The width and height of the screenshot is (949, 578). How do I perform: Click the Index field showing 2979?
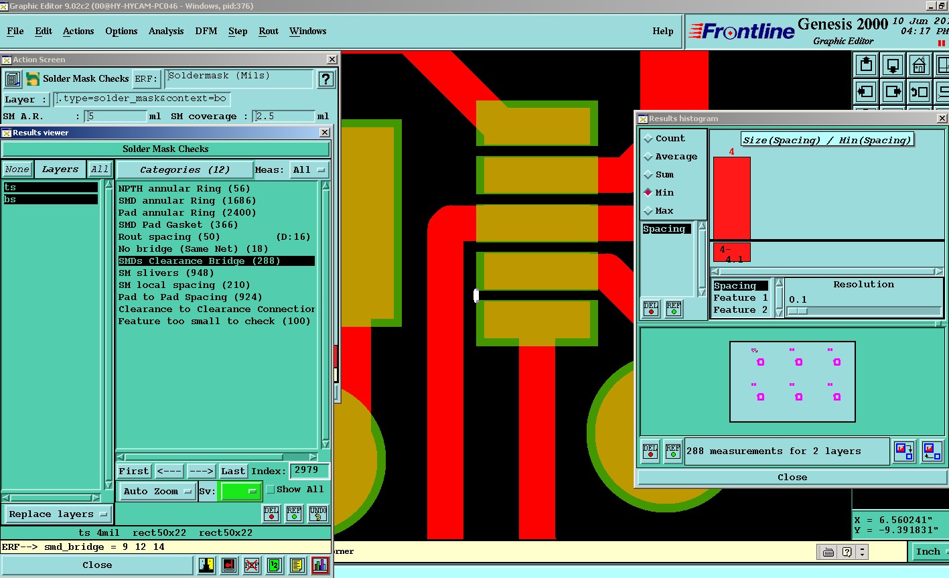309,471
